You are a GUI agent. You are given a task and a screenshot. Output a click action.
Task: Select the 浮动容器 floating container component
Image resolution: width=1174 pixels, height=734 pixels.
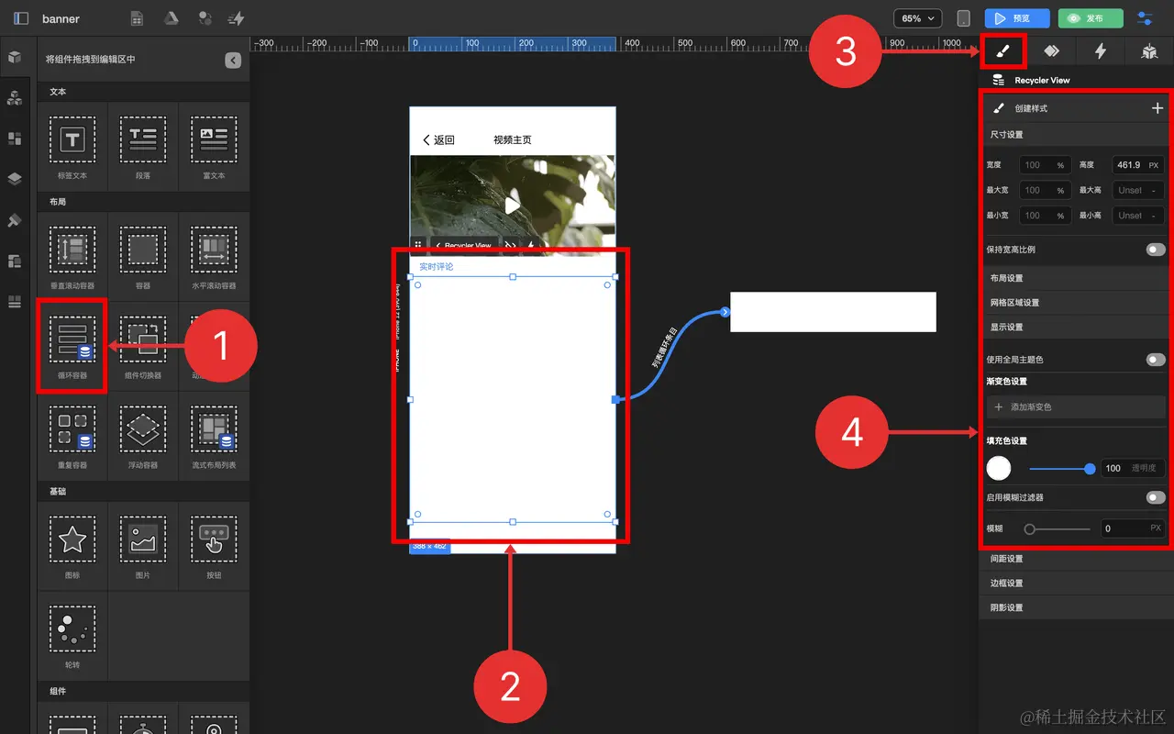[x=143, y=436]
